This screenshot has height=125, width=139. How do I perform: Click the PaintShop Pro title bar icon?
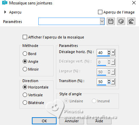pos(5,3)
